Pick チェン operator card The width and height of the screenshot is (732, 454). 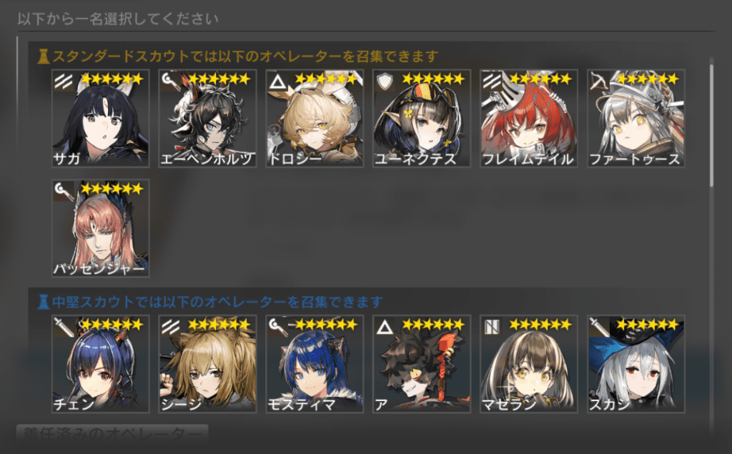pyautogui.click(x=100, y=364)
